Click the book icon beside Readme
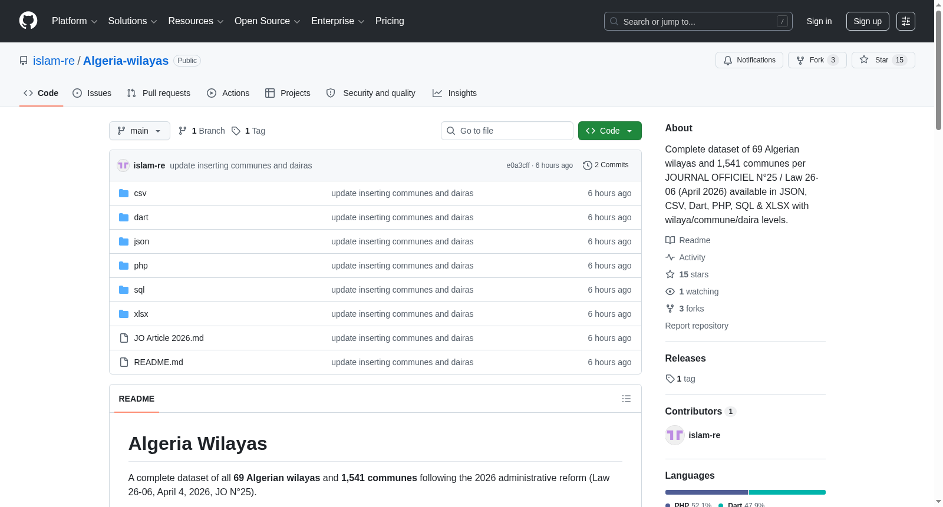This screenshot has height=507, width=943. 670,240
